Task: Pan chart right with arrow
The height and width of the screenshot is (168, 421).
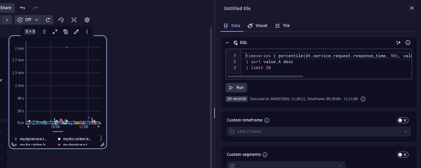Action: 98,127
